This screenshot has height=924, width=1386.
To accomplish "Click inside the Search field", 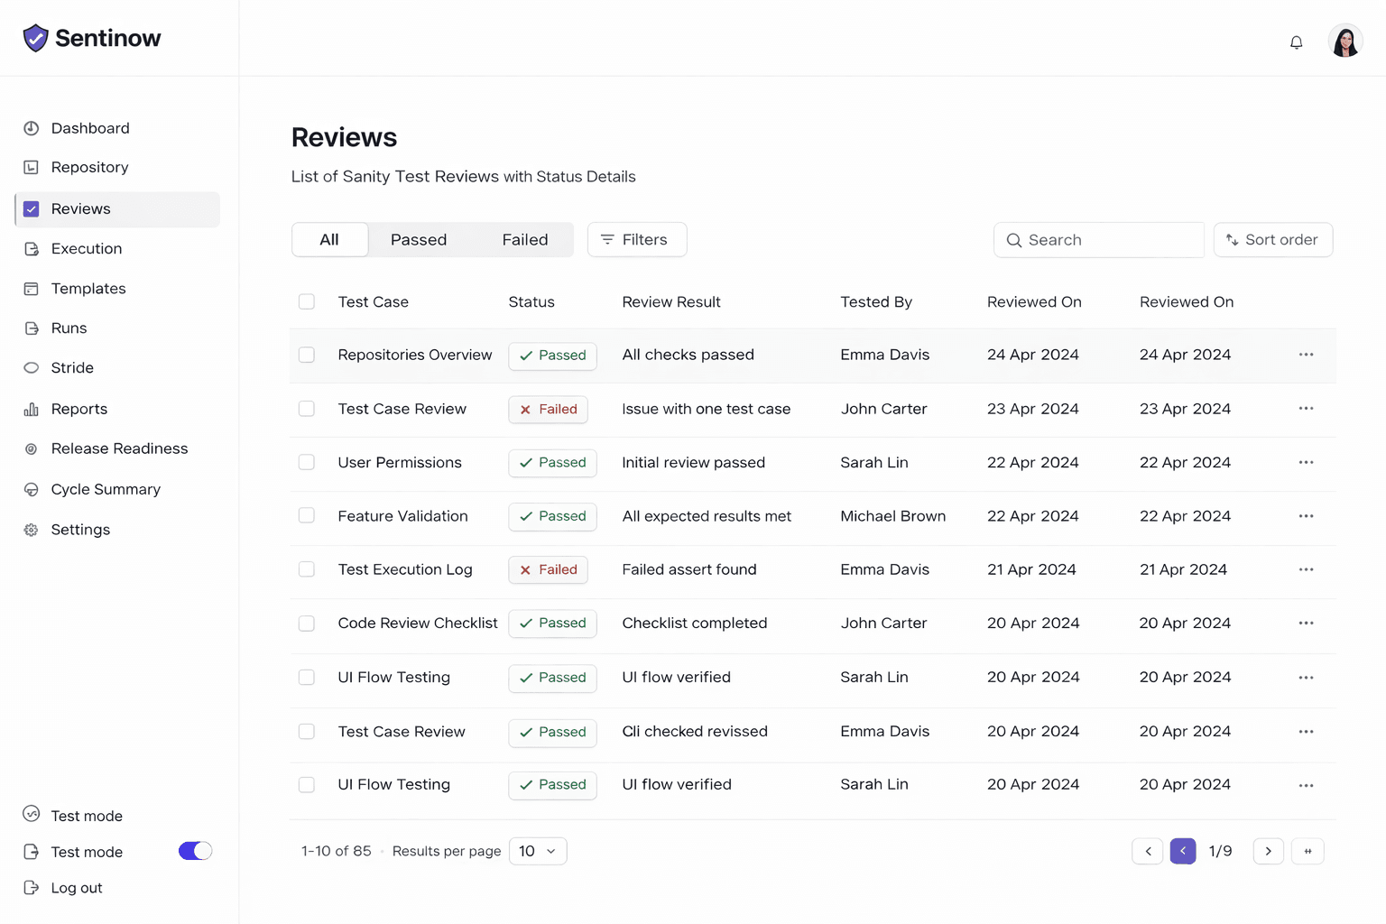I will pyautogui.click(x=1098, y=239).
